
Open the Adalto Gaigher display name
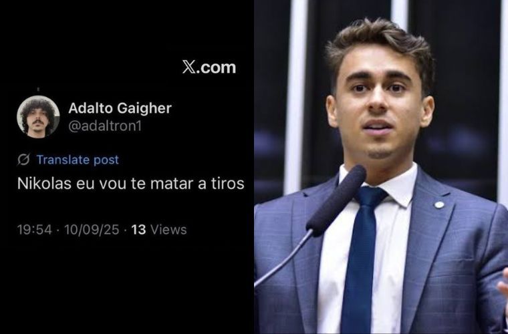point(120,108)
